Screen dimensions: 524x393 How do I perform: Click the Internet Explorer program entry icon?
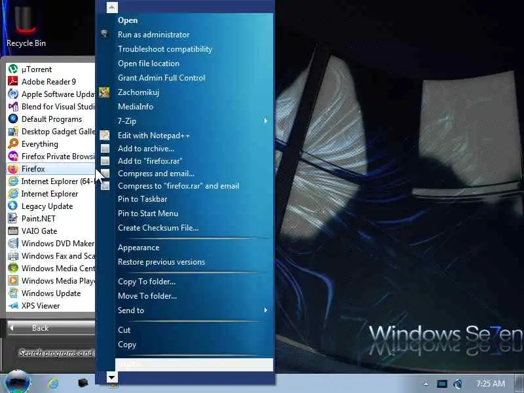pos(13,193)
